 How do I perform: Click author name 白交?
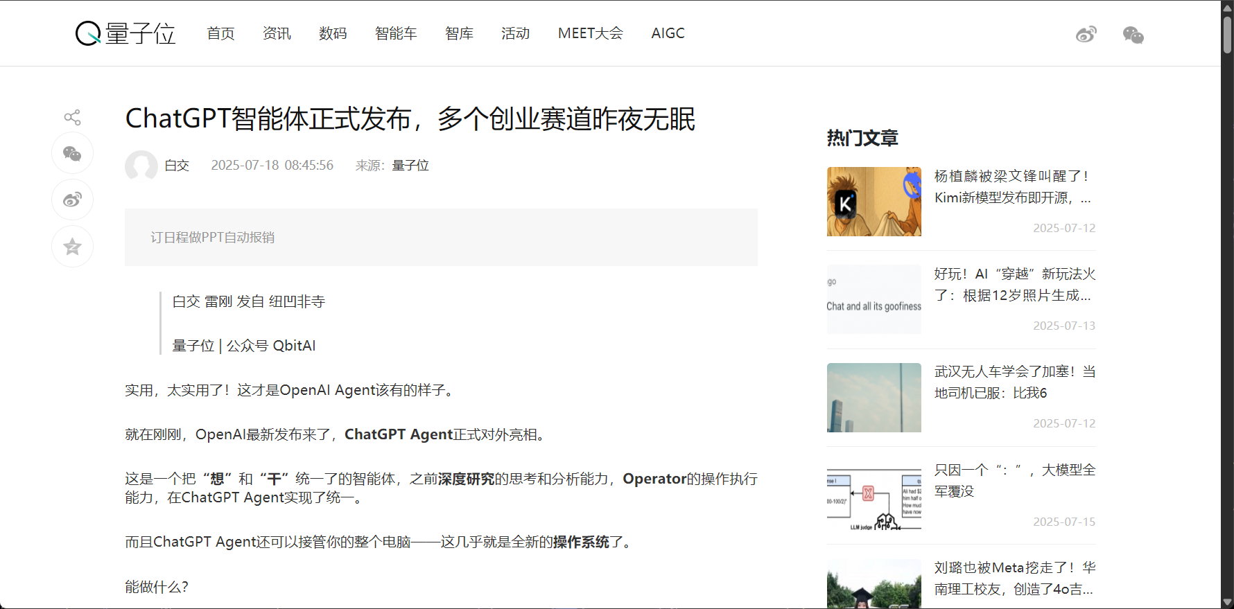click(x=177, y=166)
